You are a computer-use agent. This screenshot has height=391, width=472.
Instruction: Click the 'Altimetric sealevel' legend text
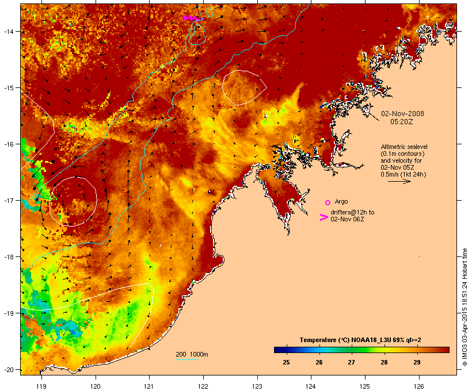coord(404,147)
